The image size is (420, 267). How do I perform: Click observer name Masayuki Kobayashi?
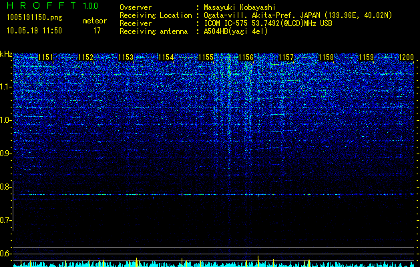pyautogui.click(x=240, y=7)
